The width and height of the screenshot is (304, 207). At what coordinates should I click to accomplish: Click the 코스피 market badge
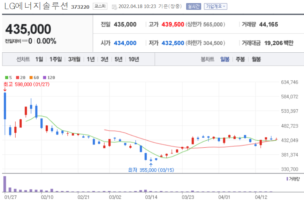[x=100, y=6]
